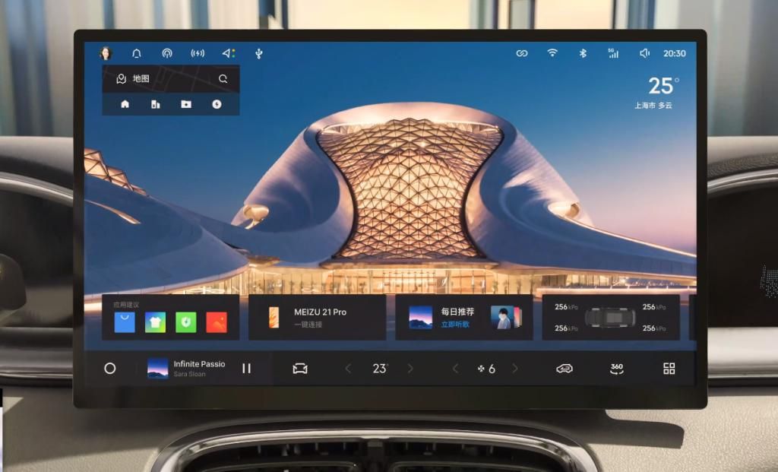Tap the wireless signal waves icon

click(x=198, y=53)
